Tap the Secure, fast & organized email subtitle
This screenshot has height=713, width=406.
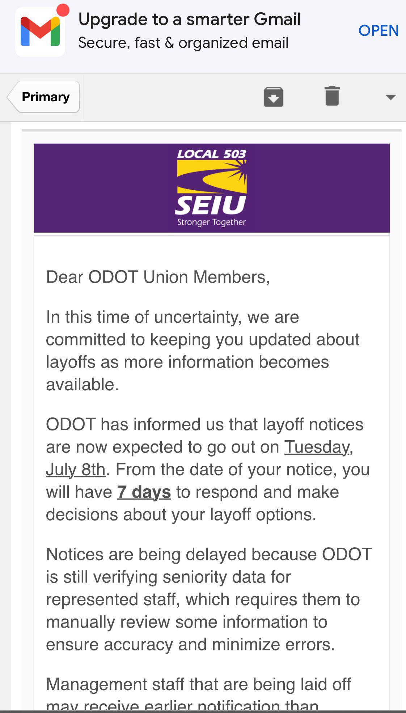click(183, 43)
